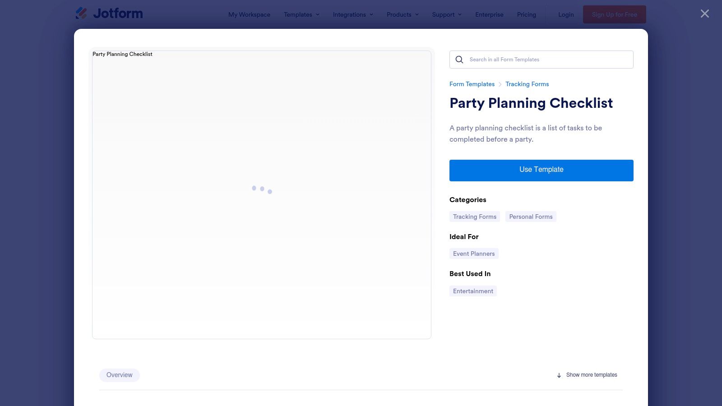Screen dimensions: 722x406
Task: Close the template preview with the X icon
Action: pyautogui.click(x=704, y=14)
